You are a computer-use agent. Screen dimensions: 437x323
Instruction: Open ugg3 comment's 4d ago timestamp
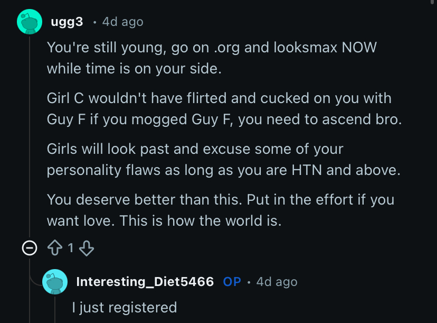click(122, 22)
